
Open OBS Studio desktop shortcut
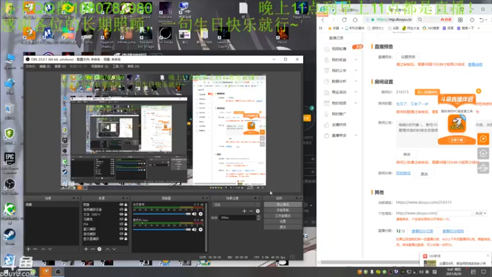pyautogui.click(x=10, y=186)
